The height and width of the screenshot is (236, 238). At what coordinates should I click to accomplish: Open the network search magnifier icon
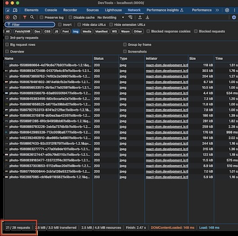tap(32, 17)
